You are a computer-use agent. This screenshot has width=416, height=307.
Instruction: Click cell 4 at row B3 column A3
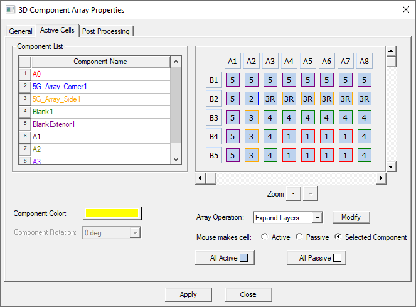270,117
